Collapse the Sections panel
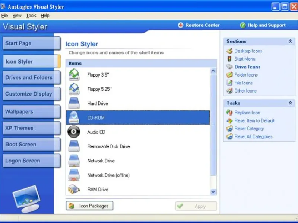This screenshot has width=298, height=223. coord(290,41)
